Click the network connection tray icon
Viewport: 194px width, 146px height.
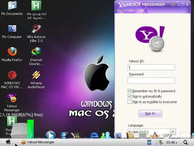(x=161, y=142)
